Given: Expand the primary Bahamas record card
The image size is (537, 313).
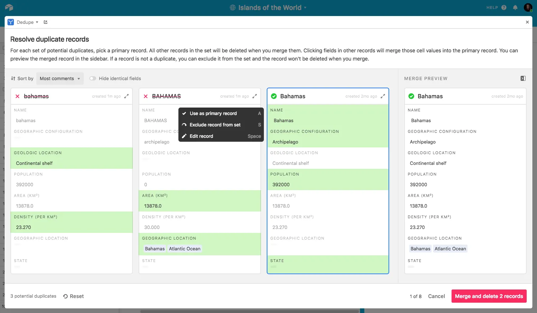Looking at the screenshot, I should pos(383,96).
